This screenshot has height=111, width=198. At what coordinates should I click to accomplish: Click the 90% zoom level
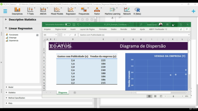187,96
